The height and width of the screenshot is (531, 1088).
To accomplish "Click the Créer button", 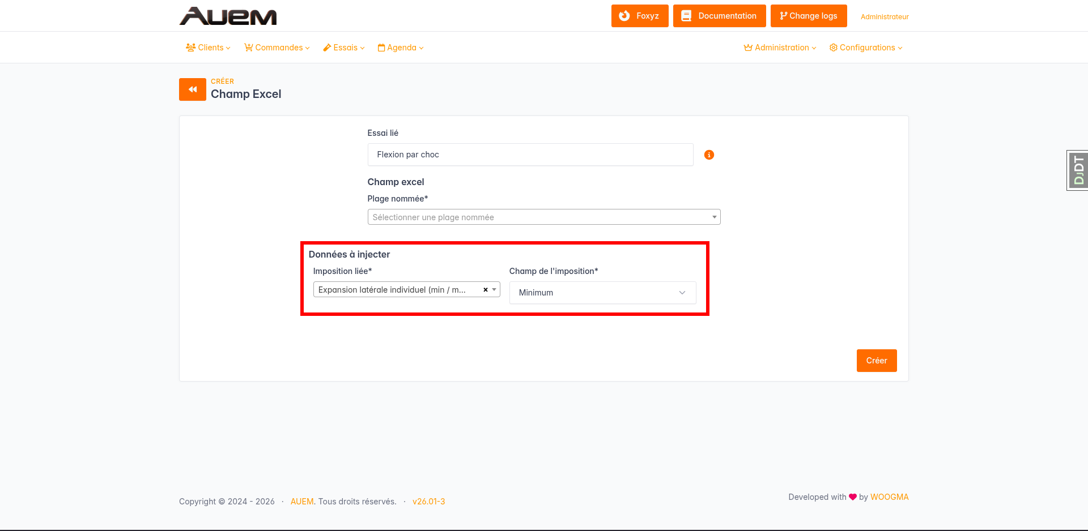I will pos(876,361).
